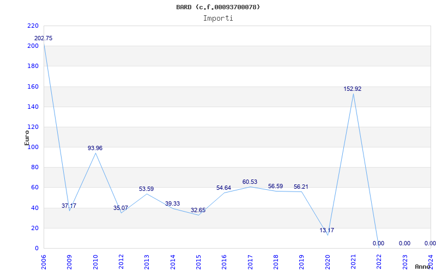Click the 80 y-axis tick label

pos(34,168)
